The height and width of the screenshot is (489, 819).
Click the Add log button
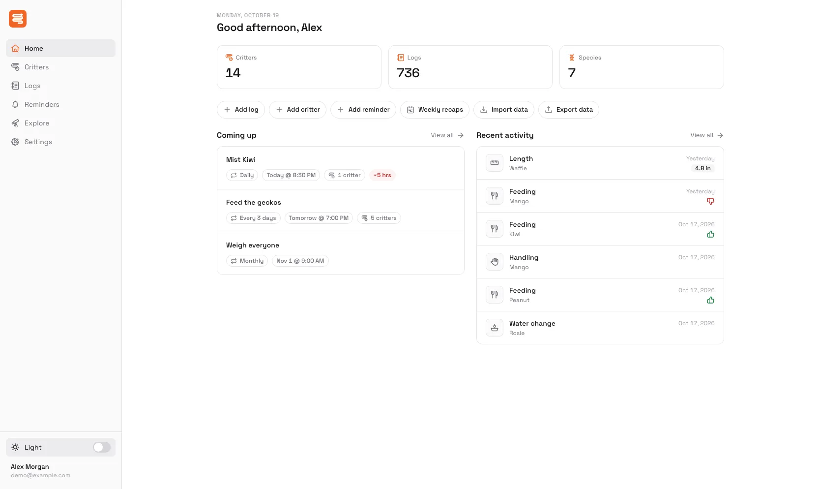241,110
